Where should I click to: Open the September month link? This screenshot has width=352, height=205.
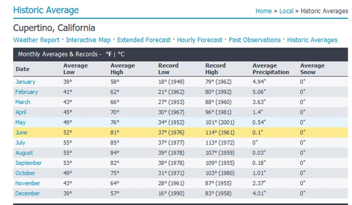[x=29, y=163]
